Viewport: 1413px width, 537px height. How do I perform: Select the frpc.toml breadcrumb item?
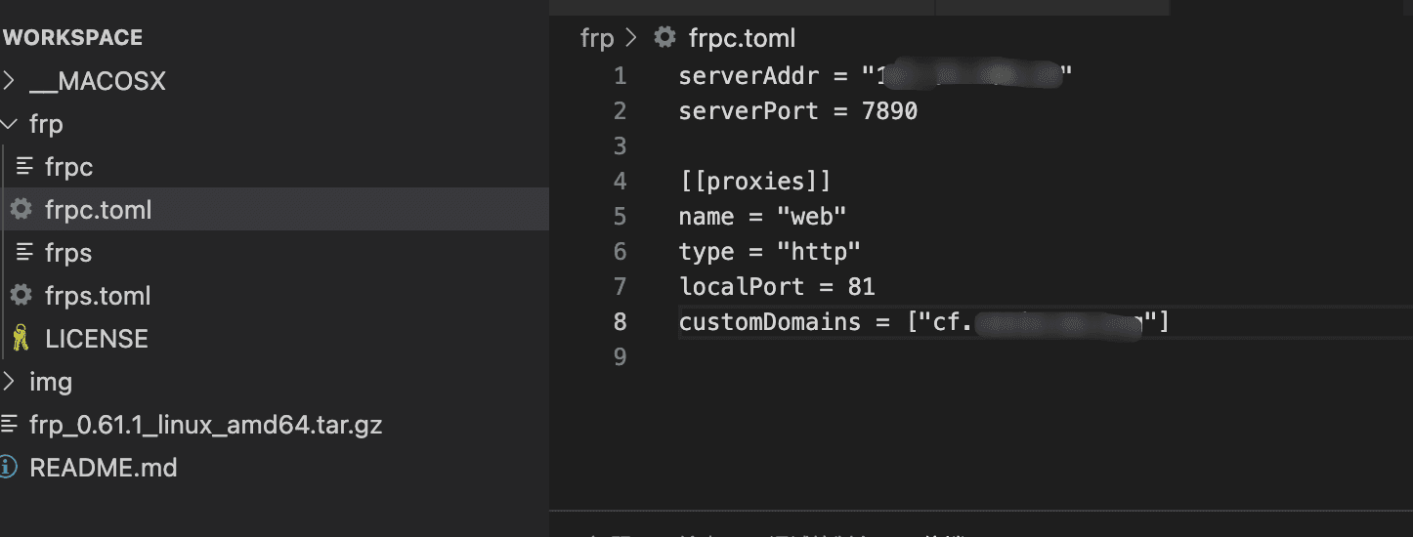pyautogui.click(x=742, y=38)
